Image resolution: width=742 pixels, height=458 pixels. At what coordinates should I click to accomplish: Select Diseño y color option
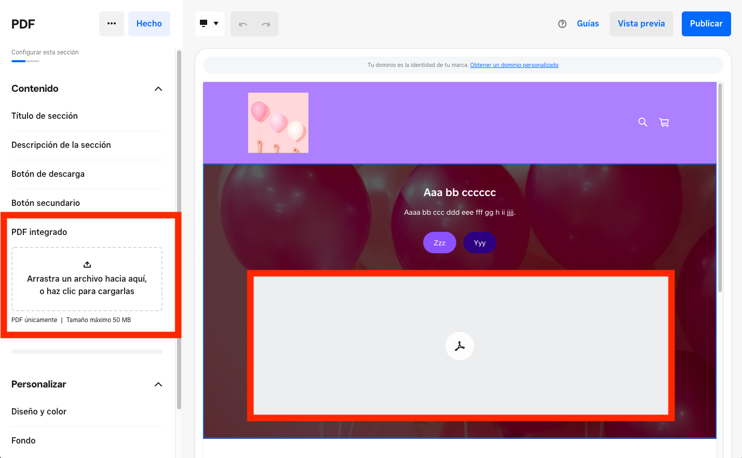(x=87, y=412)
